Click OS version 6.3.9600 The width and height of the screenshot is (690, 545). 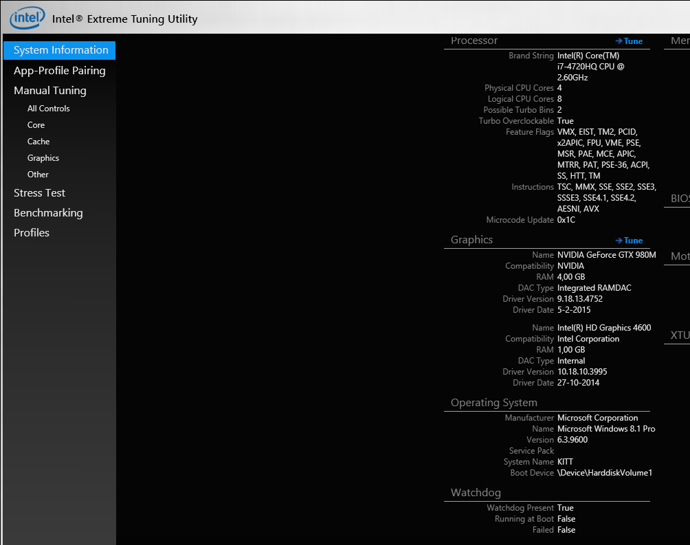(x=572, y=440)
